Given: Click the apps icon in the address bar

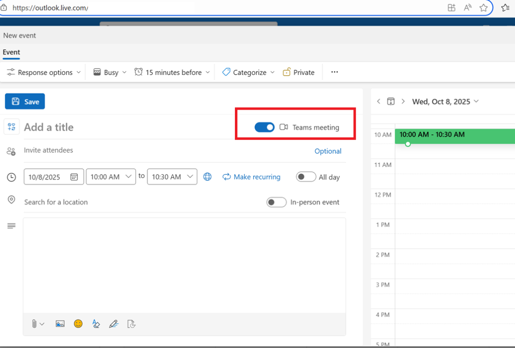Looking at the screenshot, I should (x=452, y=8).
